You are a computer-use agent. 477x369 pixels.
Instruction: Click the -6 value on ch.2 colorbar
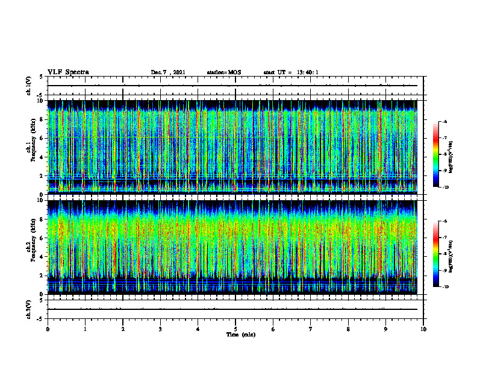[x=445, y=221]
